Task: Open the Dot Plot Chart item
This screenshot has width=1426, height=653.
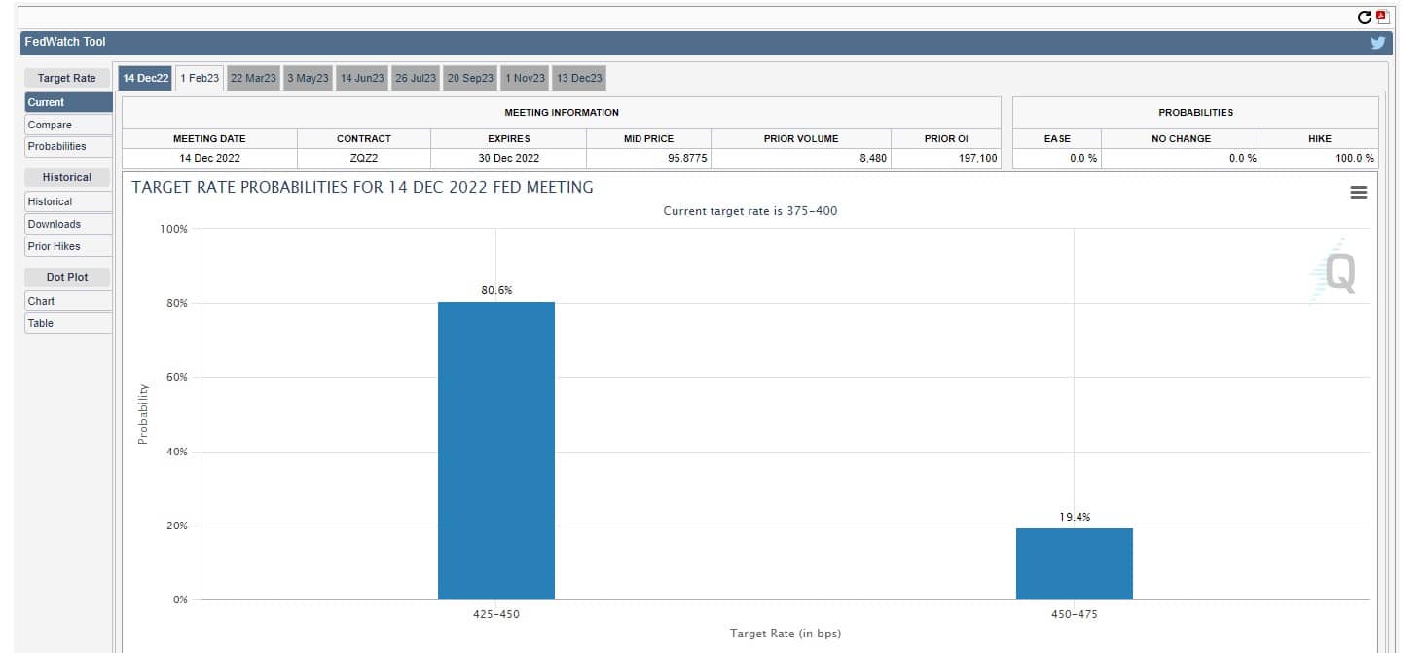Action: (x=68, y=301)
